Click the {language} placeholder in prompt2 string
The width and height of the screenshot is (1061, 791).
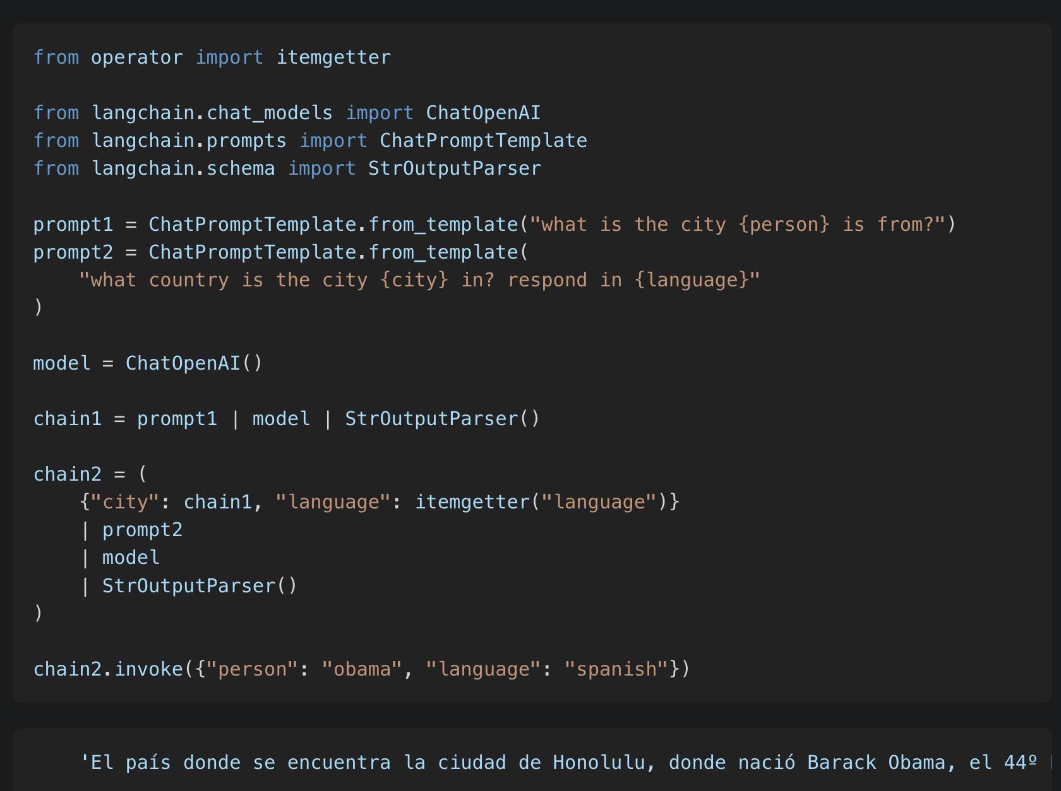click(691, 280)
